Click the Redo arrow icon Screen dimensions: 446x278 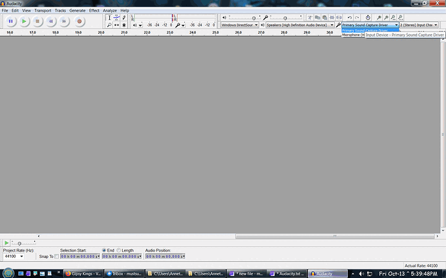point(357,17)
